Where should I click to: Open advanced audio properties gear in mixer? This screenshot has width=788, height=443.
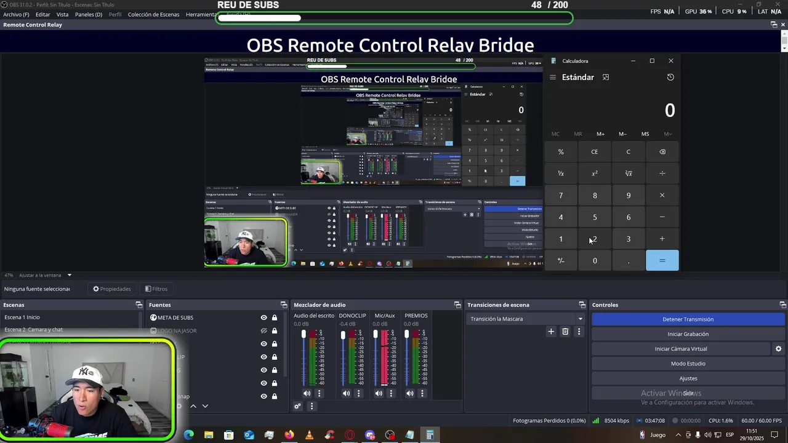point(298,406)
